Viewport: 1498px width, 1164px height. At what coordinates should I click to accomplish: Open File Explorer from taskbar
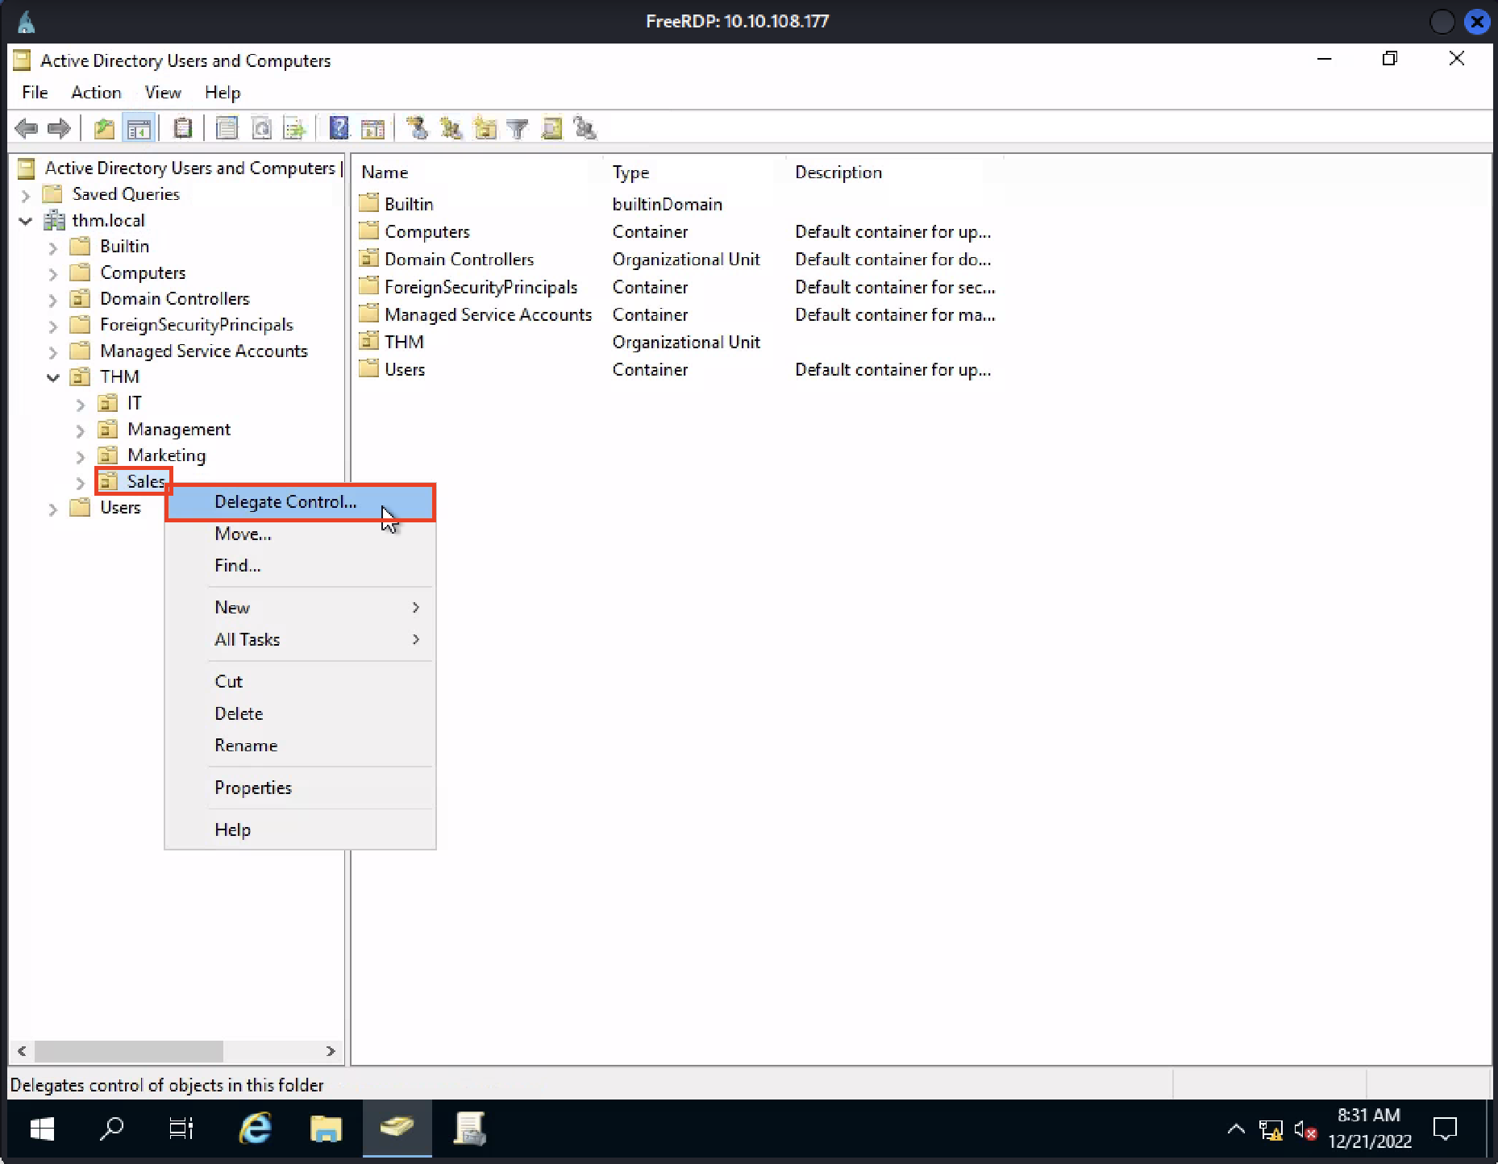pyautogui.click(x=326, y=1129)
